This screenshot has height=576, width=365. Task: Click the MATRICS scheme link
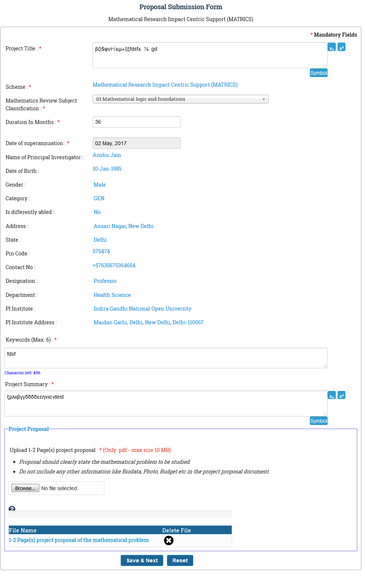point(165,85)
